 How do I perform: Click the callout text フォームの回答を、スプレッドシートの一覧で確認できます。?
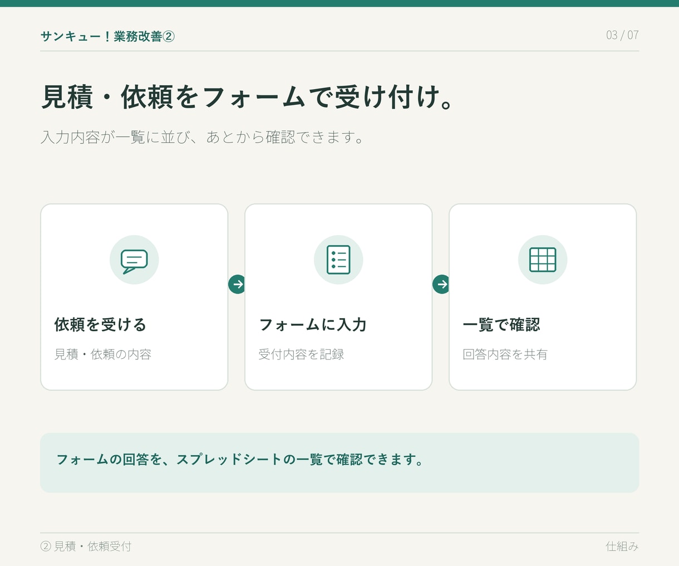pyautogui.click(x=240, y=460)
